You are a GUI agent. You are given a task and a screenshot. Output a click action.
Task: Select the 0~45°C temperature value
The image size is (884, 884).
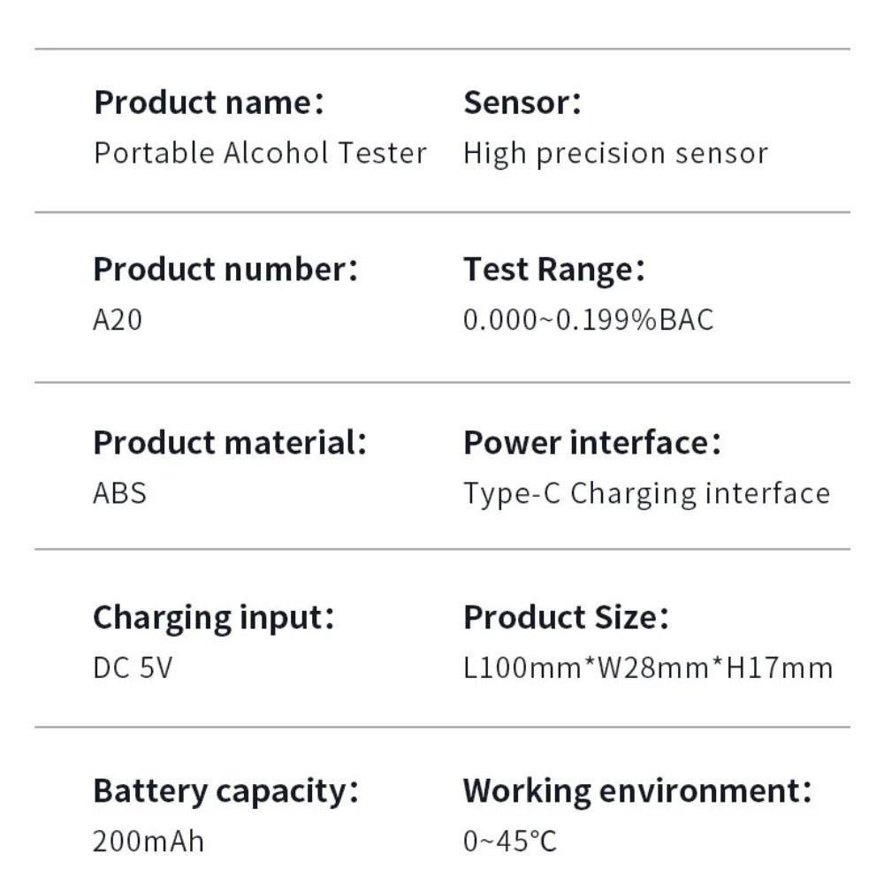pyautogui.click(x=510, y=842)
